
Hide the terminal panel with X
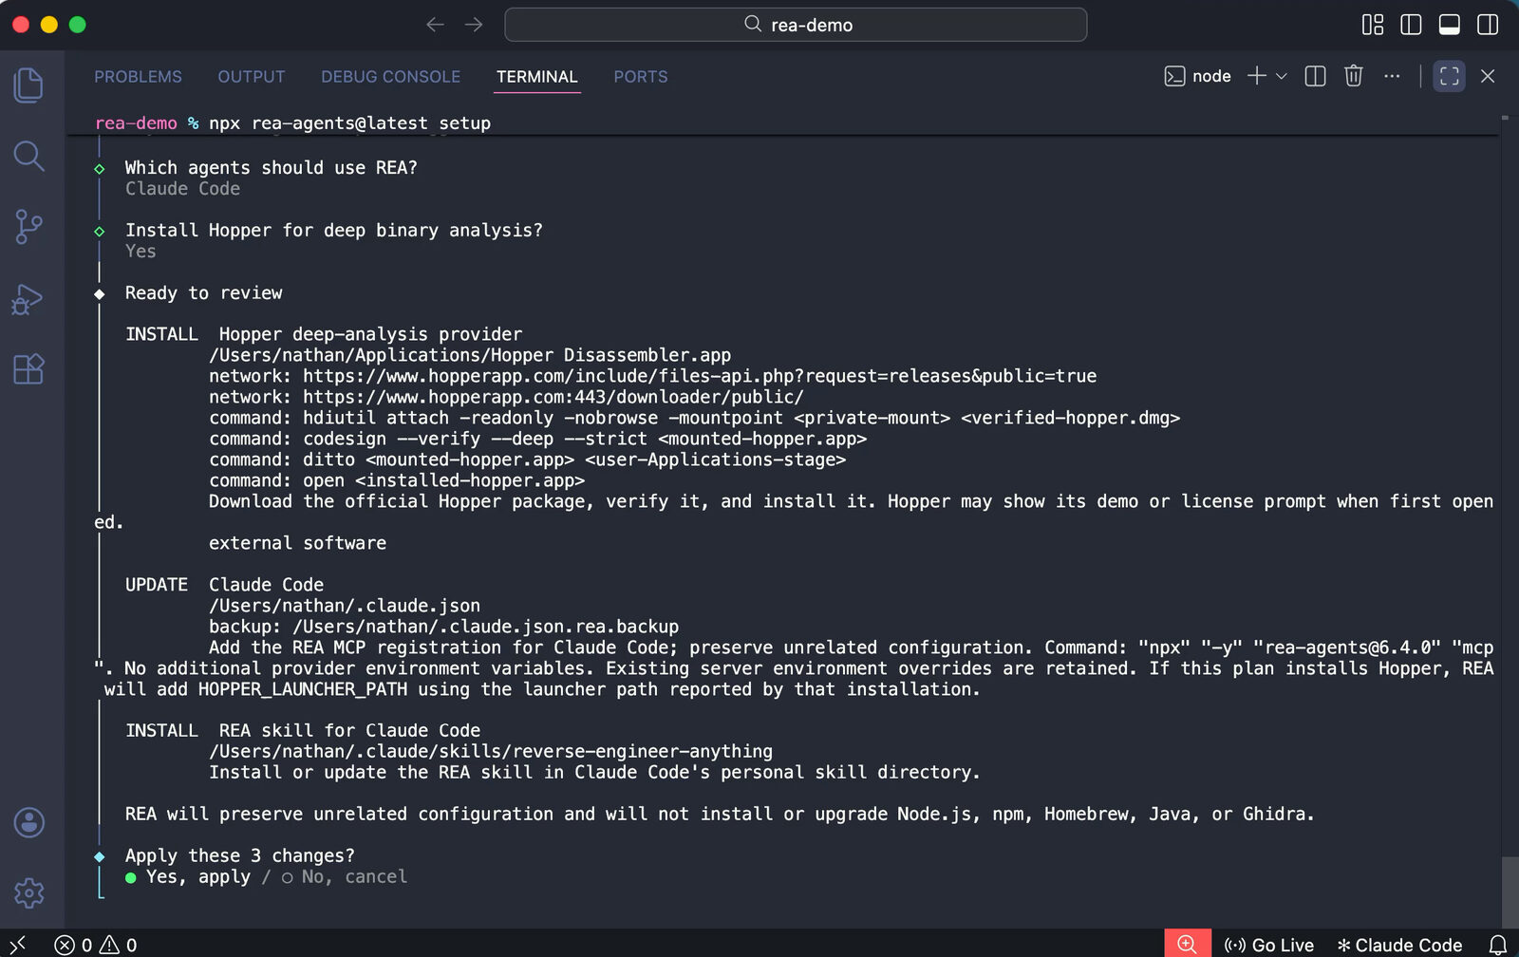(x=1488, y=76)
